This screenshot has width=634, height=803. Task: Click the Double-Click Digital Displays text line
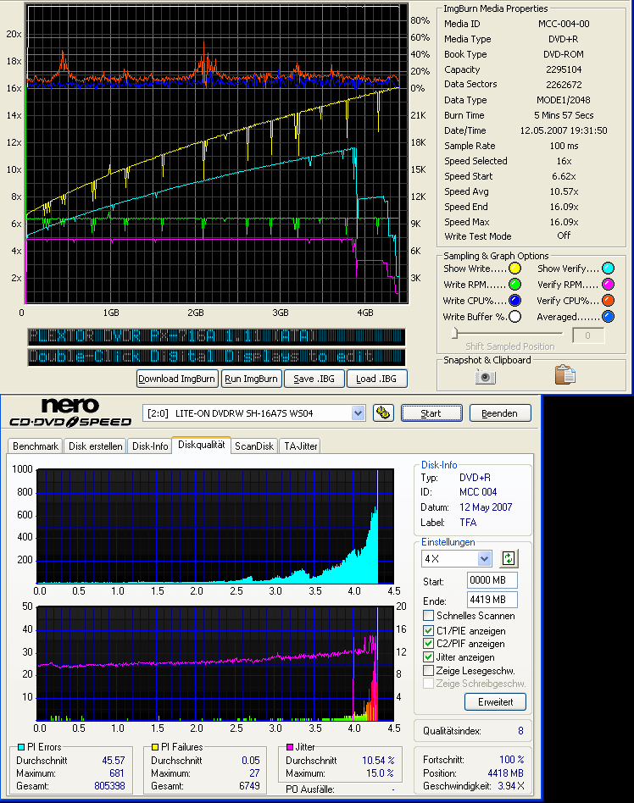pos(216,357)
